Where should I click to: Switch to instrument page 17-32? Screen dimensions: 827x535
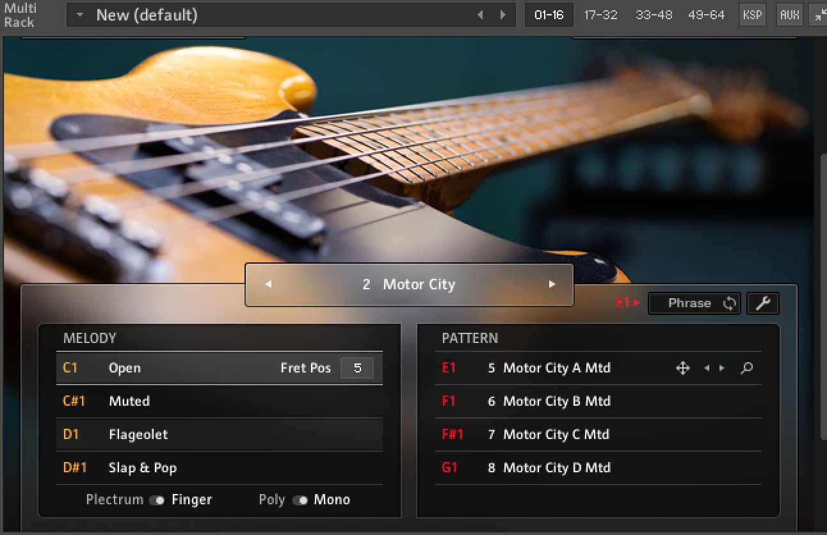pos(600,15)
